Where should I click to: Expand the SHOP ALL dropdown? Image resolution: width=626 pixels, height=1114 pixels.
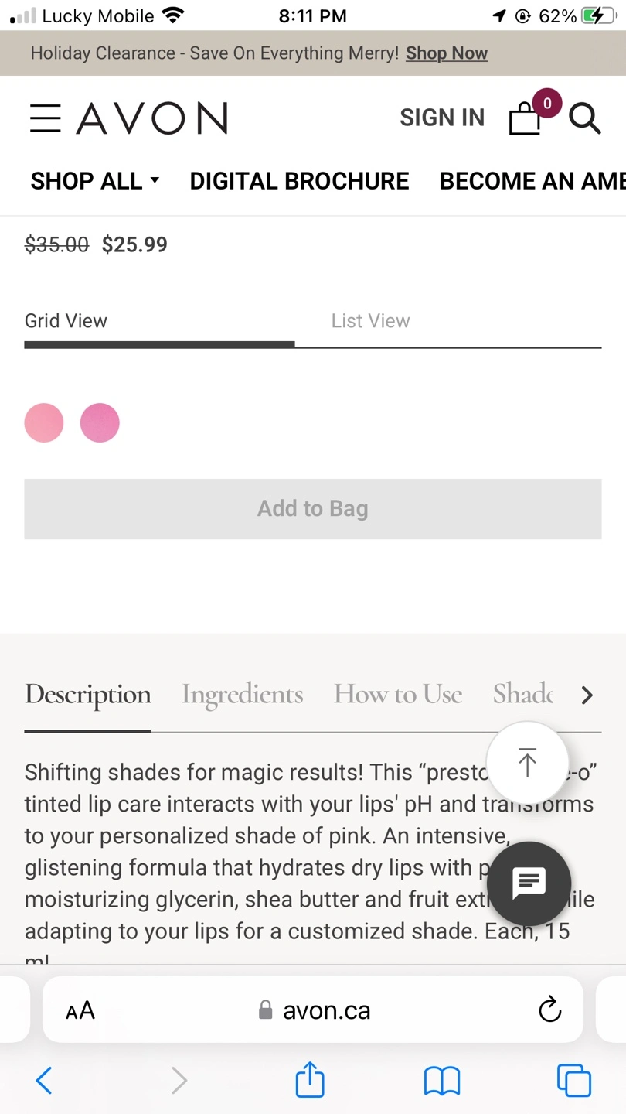pos(95,181)
